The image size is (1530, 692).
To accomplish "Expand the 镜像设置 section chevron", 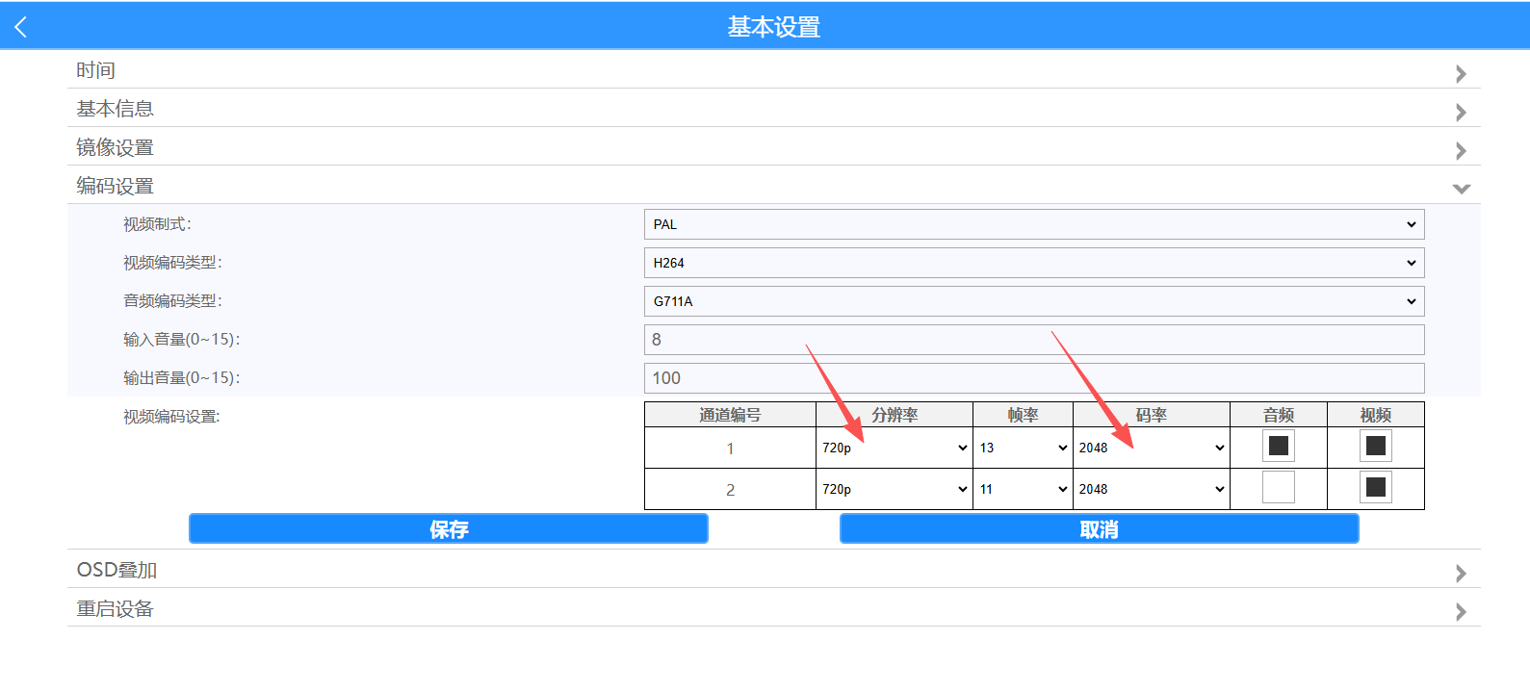I will click(x=1460, y=151).
